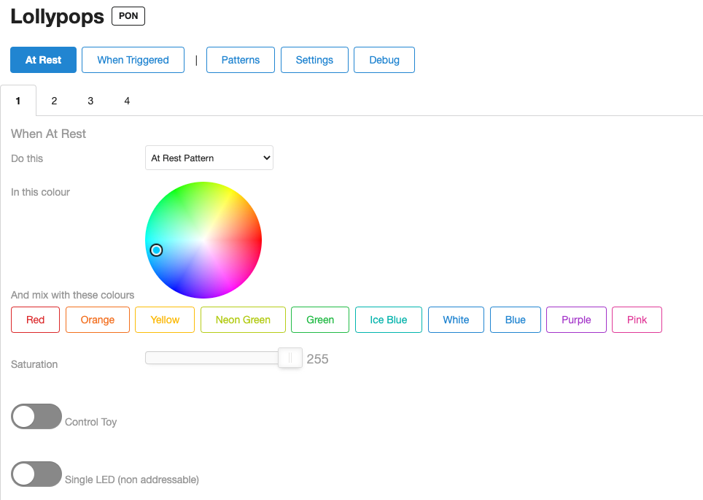The height and width of the screenshot is (500, 703).
Task: Add Orange to the colour mix
Action: (x=98, y=320)
